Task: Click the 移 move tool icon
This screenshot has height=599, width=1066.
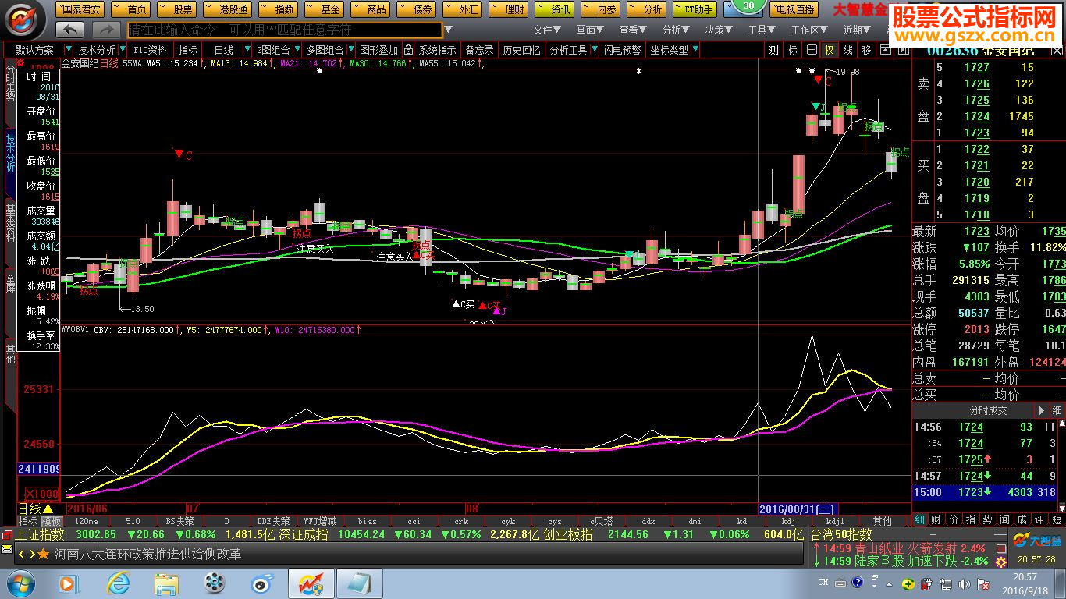Action: coord(866,50)
